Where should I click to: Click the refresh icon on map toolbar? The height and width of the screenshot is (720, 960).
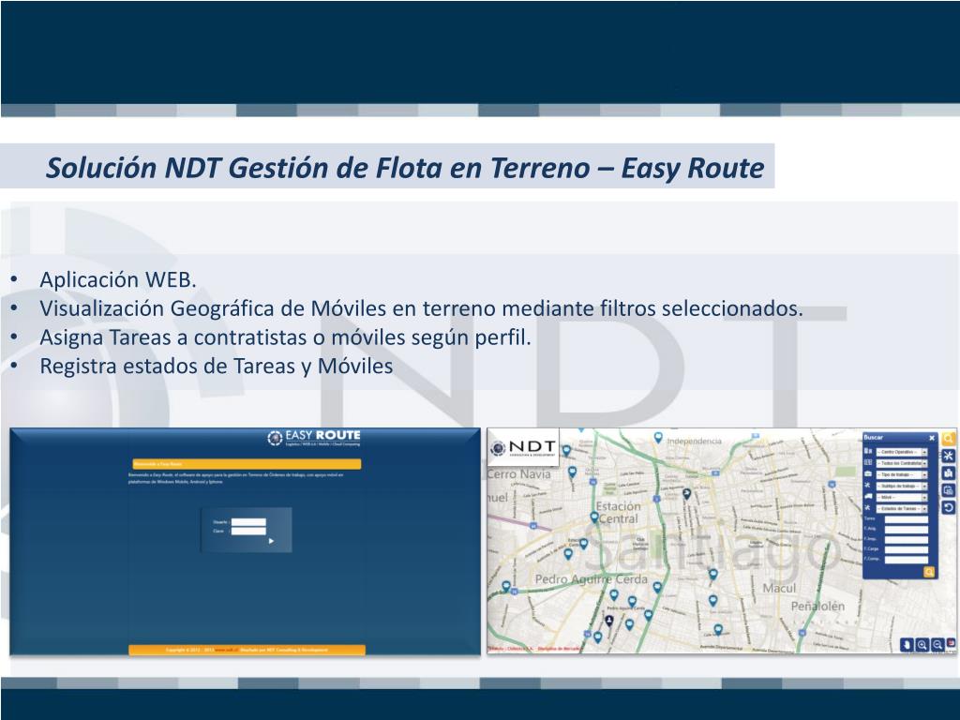click(949, 507)
